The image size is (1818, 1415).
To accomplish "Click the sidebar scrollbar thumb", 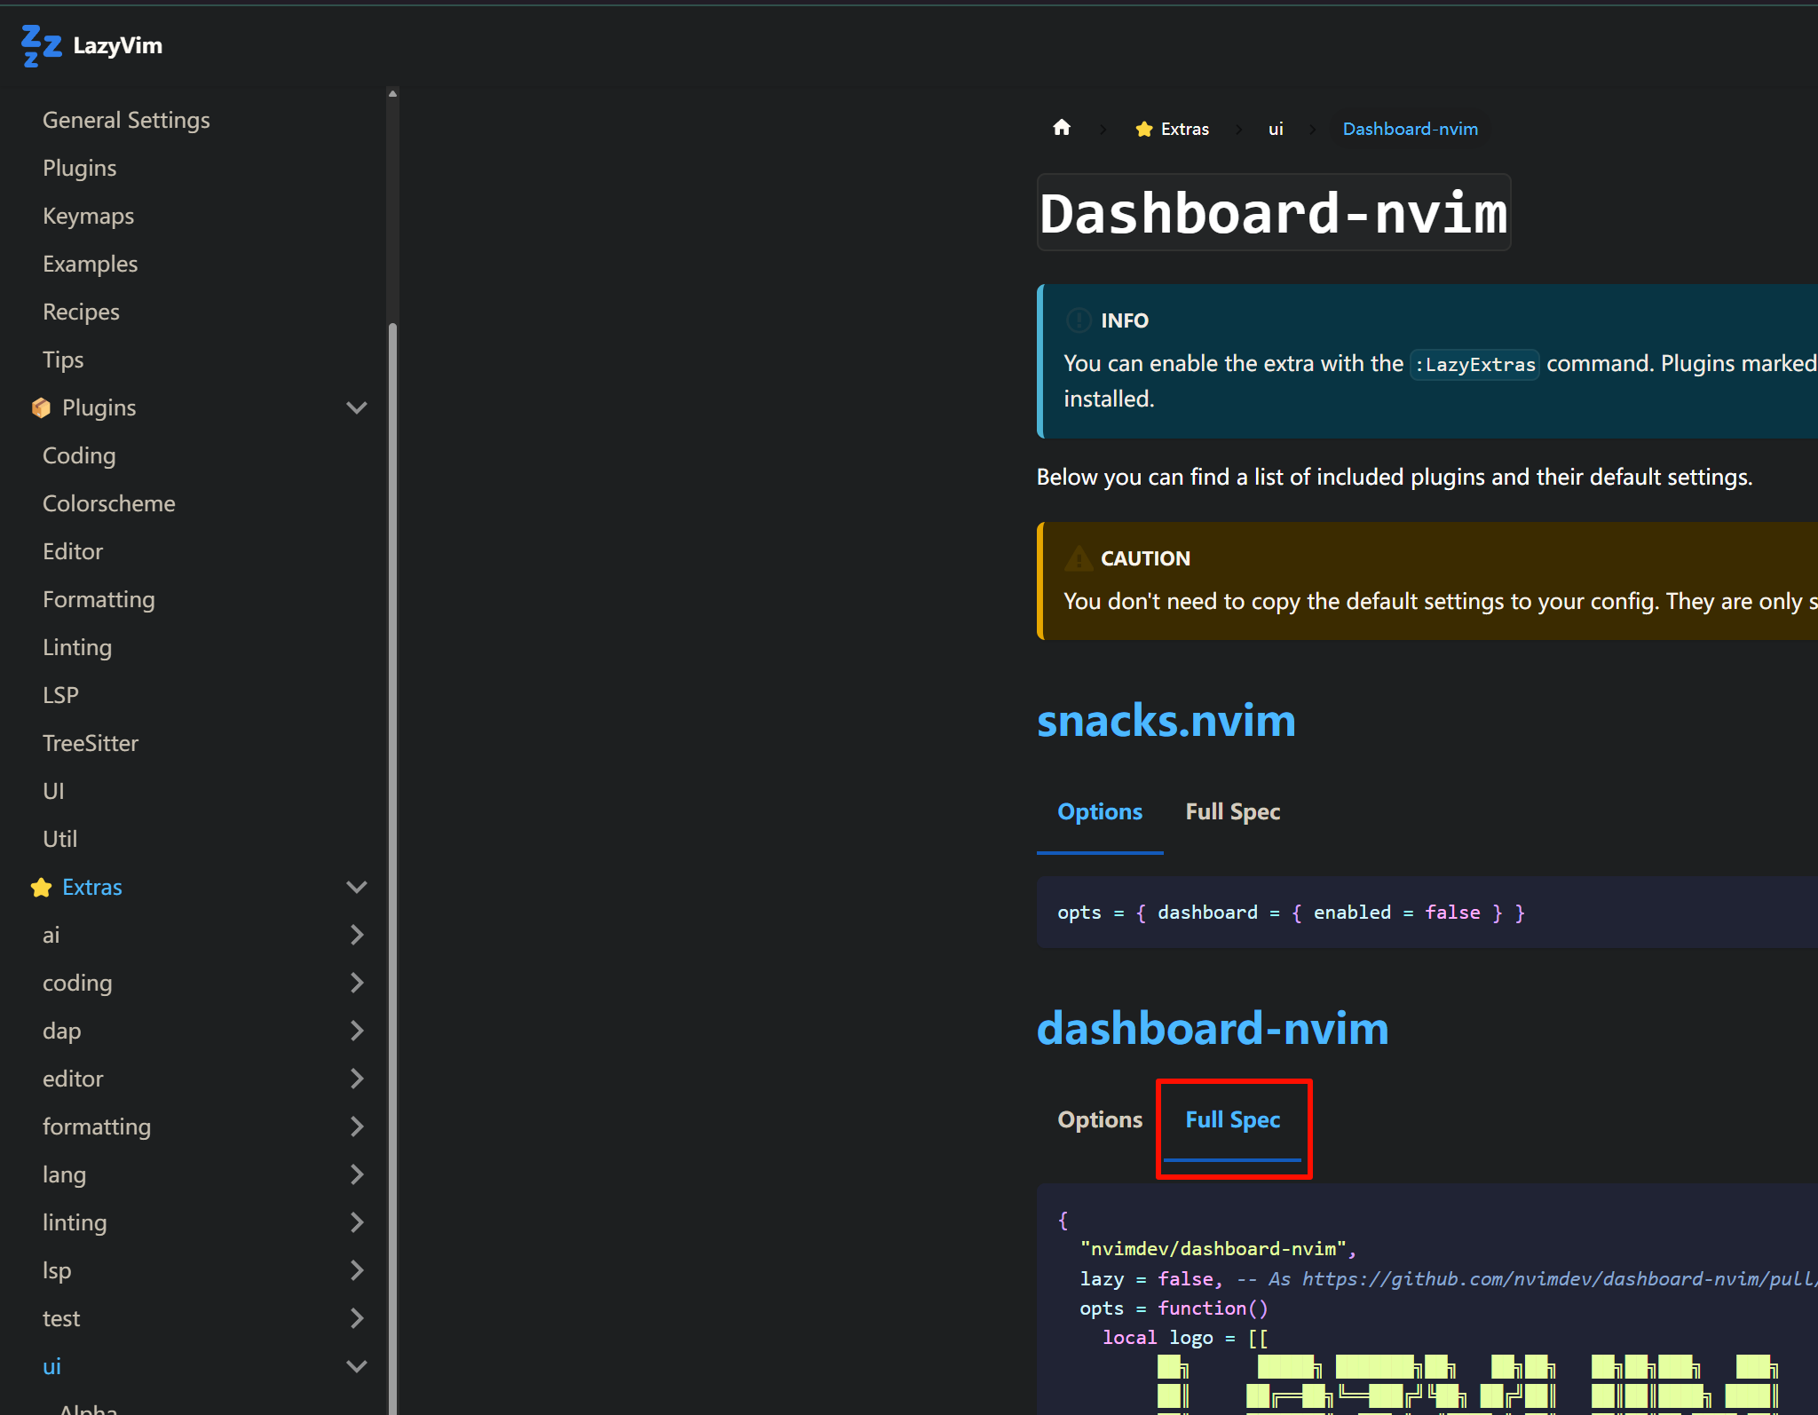I will (x=392, y=868).
